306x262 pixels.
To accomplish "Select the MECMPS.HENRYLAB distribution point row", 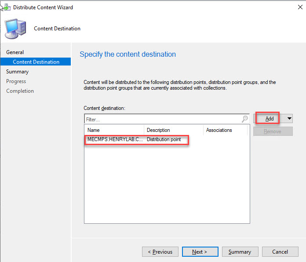I will (x=137, y=140).
